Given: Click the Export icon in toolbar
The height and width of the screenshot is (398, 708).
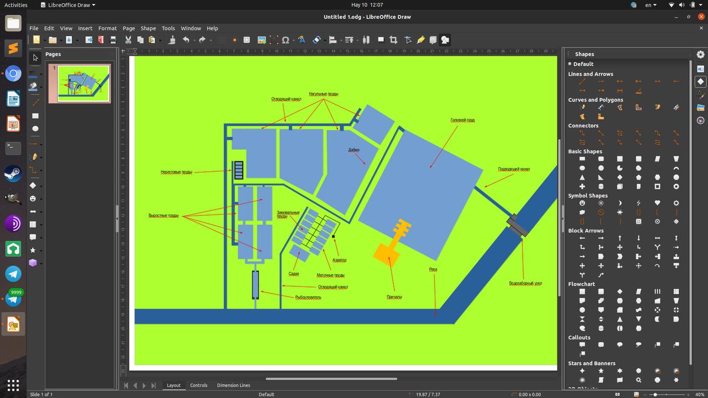Looking at the screenshot, I should coord(88,40).
